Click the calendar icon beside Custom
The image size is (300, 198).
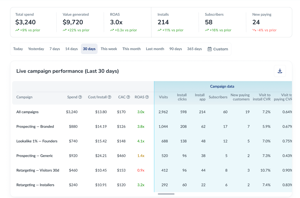[x=210, y=49]
